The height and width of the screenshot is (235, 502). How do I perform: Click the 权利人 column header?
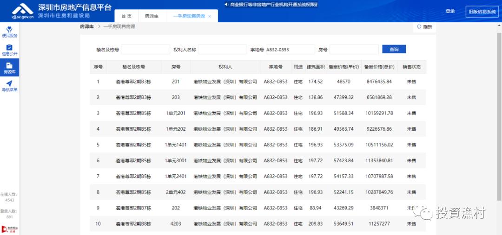pyautogui.click(x=225, y=67)
